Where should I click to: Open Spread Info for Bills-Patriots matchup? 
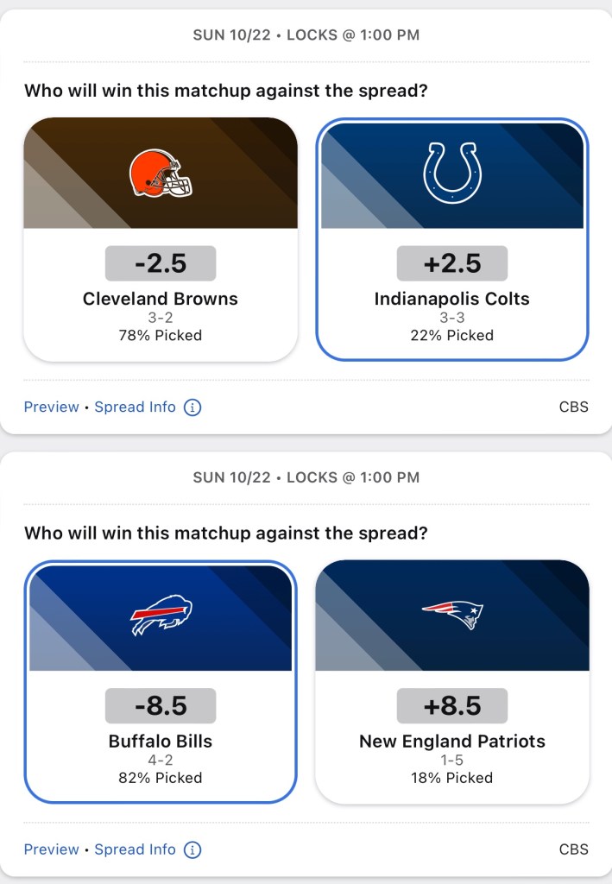[135, 850]
